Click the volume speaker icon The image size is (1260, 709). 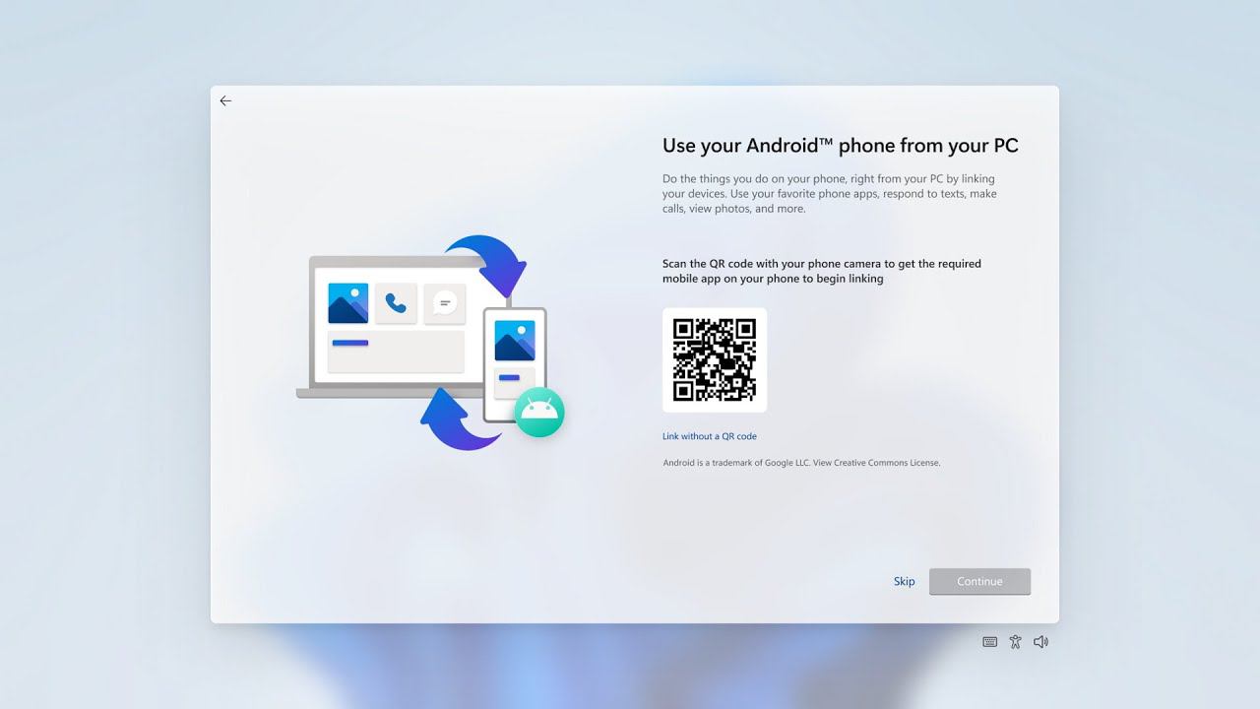click(1041, 642)
